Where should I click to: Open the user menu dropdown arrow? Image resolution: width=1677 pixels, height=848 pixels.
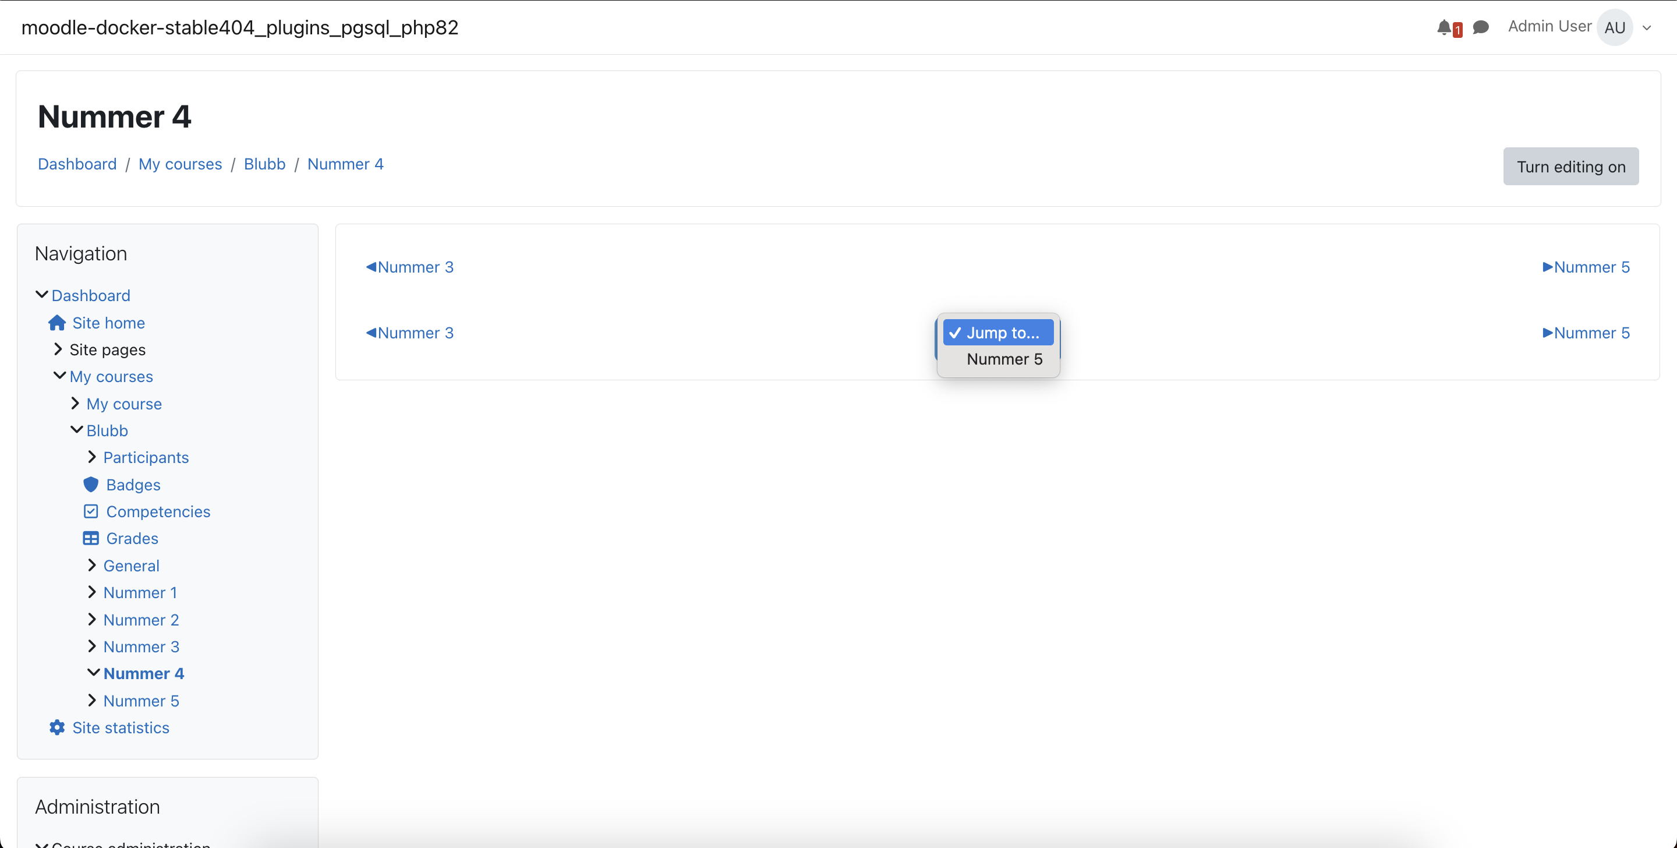pos(1647,28)
